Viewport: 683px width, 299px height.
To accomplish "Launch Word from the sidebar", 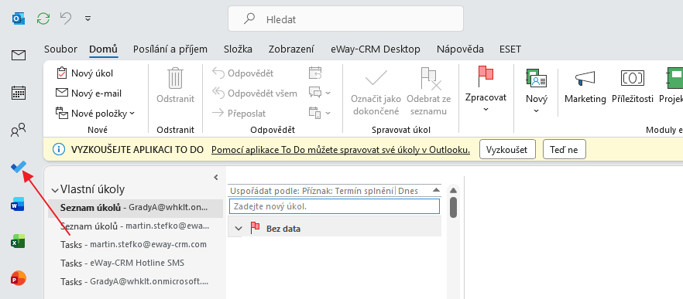I will [19, 204].
